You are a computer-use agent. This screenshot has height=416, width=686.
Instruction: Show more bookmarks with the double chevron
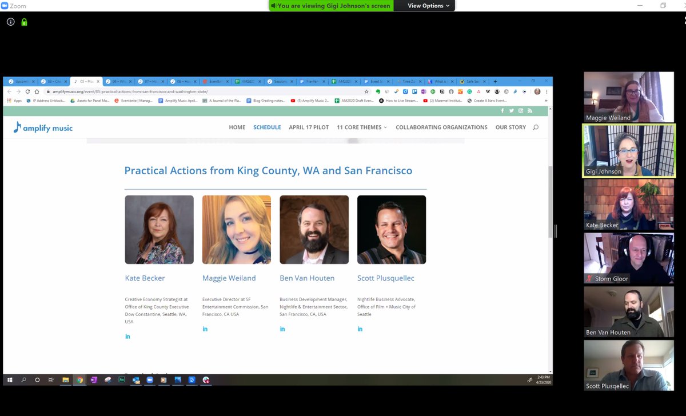(546, 101)
